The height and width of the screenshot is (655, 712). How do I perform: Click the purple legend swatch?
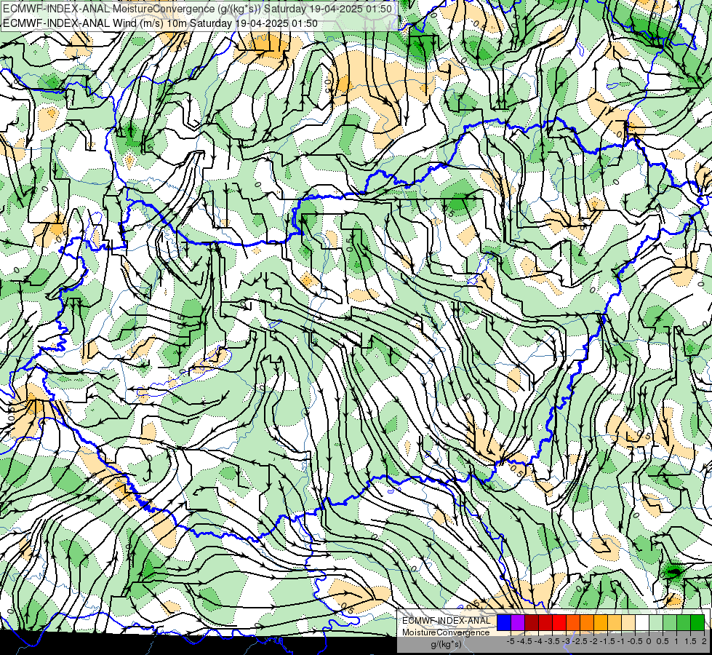pyautogui.click(x=518, y=623)
